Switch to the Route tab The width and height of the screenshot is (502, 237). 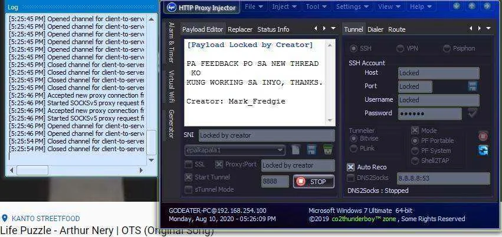click(396, 29)
